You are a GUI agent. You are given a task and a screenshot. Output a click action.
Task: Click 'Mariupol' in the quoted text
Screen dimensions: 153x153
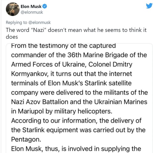31,111
